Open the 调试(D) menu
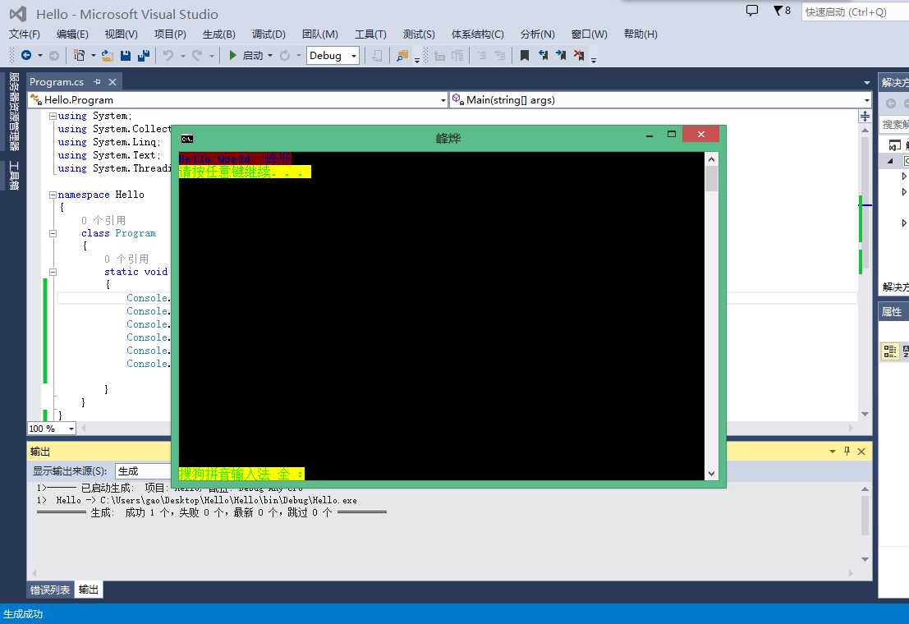Screen dimensions: 909x624 [269, 34]
